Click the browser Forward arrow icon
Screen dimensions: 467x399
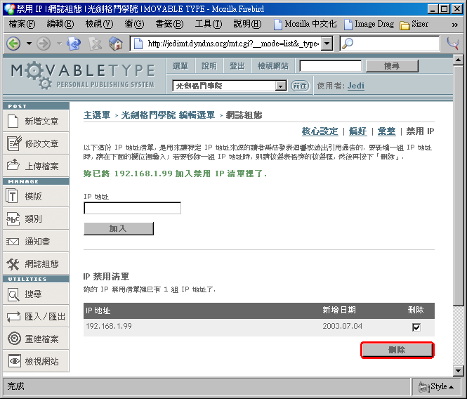point(44,44)
